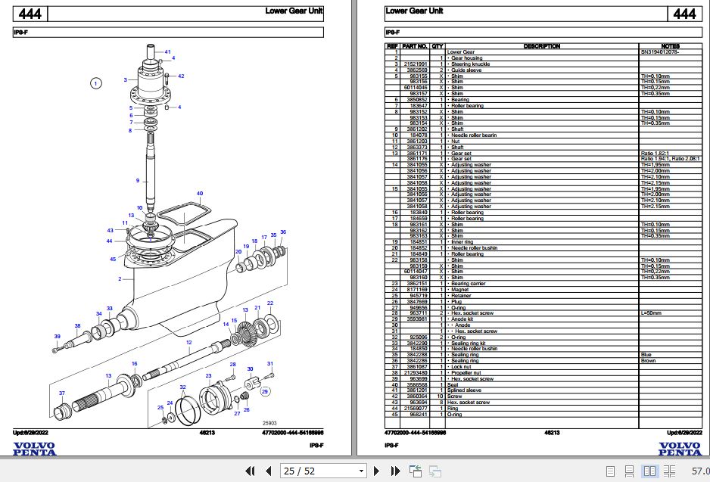Click the forward view history icon
710x482 pixels.
pos(435,471)
